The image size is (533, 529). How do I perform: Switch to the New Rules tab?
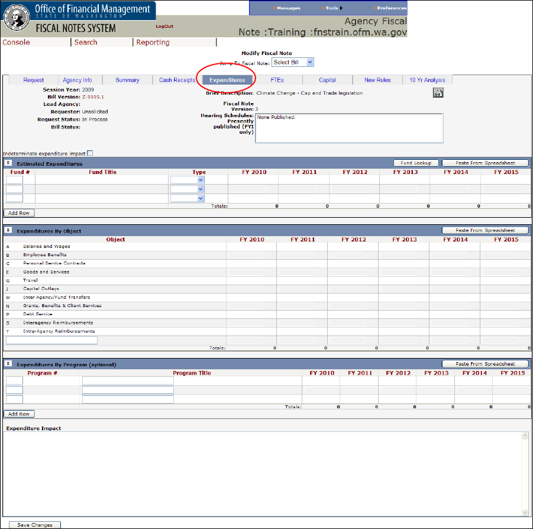coord(377,80)
